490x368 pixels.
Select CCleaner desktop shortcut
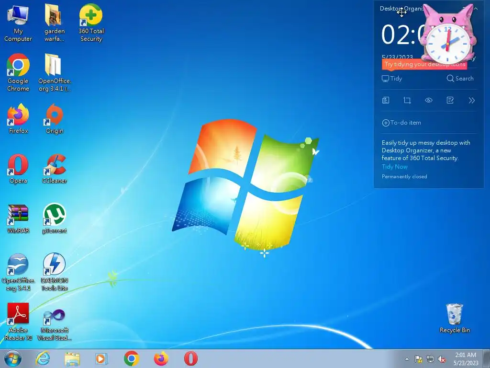tap(55, 169)
